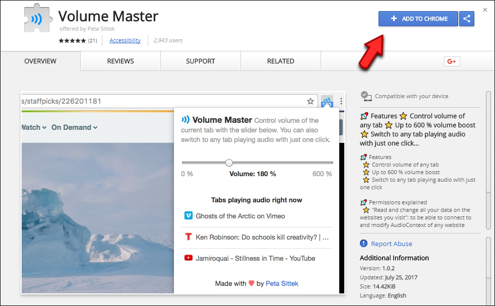Select Ghosts of the Arctic on Vimeo tab

[257, 216]
